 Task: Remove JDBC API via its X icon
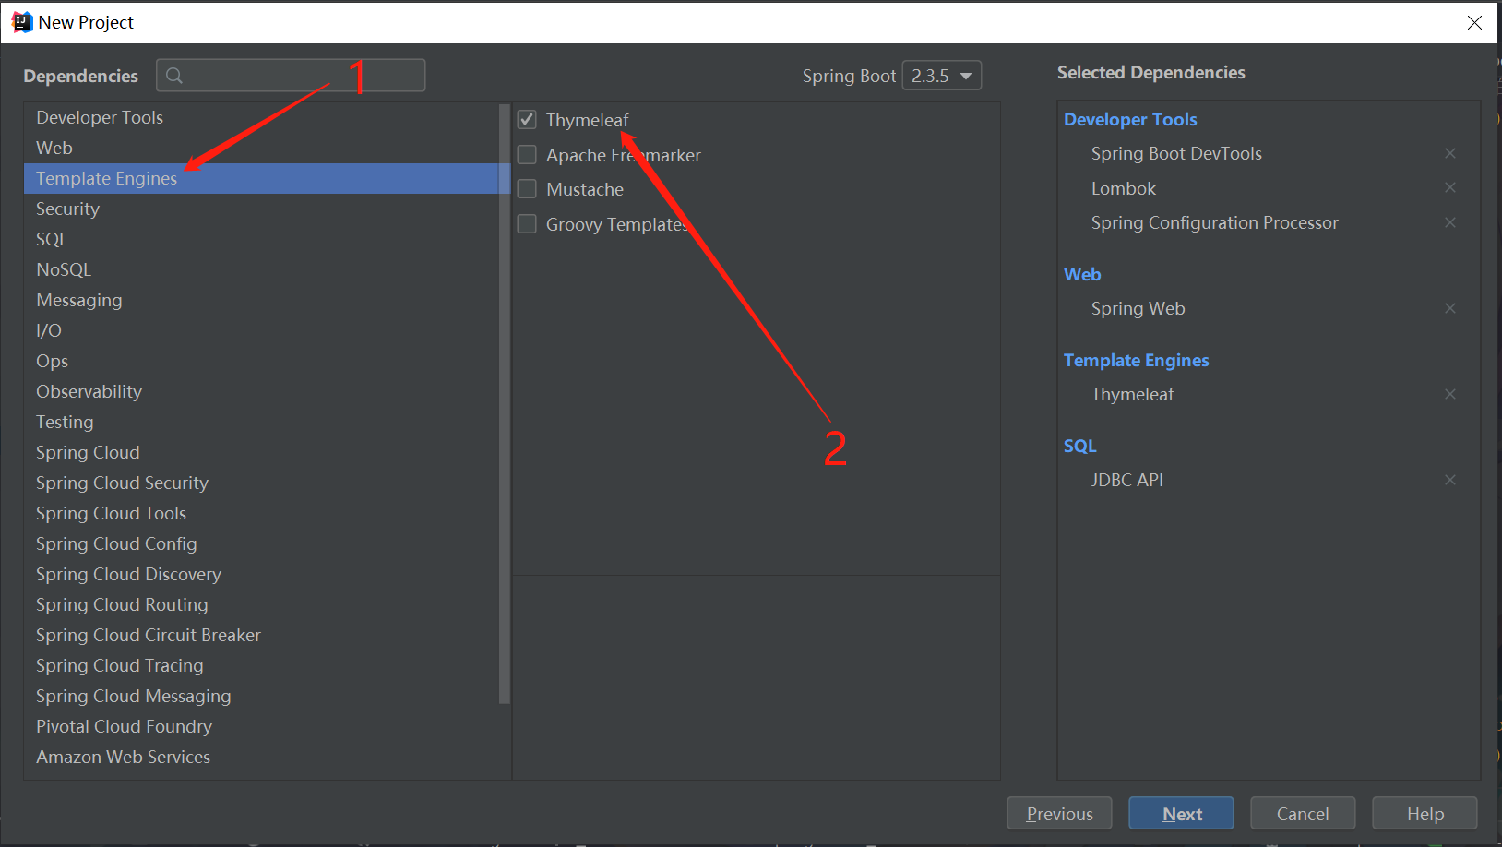[x=1450, y=480]
